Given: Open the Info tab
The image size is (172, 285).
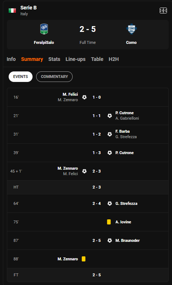Looking at the screenshot, I should coord(11,59).
